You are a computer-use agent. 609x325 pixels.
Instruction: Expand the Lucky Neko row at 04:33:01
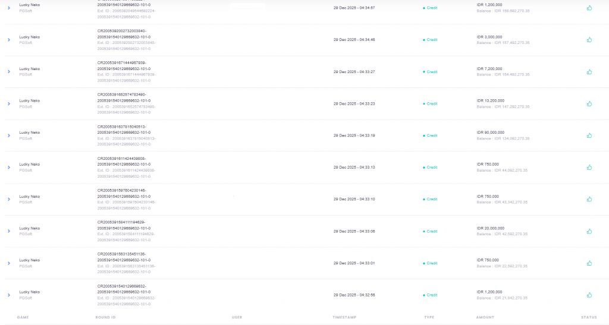pos(9,263)
